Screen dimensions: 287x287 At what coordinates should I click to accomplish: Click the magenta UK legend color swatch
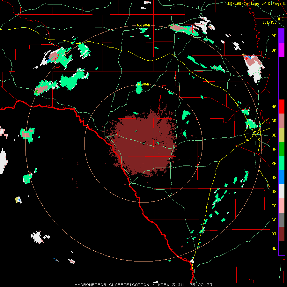282,50
